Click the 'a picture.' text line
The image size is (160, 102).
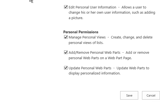(76, 18)
